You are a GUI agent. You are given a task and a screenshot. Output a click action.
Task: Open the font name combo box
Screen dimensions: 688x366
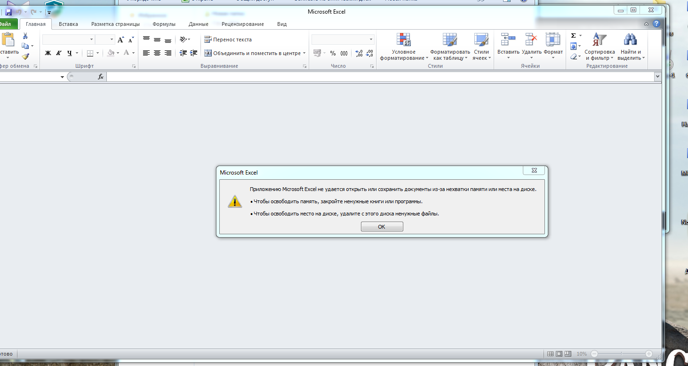pos(69,40)
